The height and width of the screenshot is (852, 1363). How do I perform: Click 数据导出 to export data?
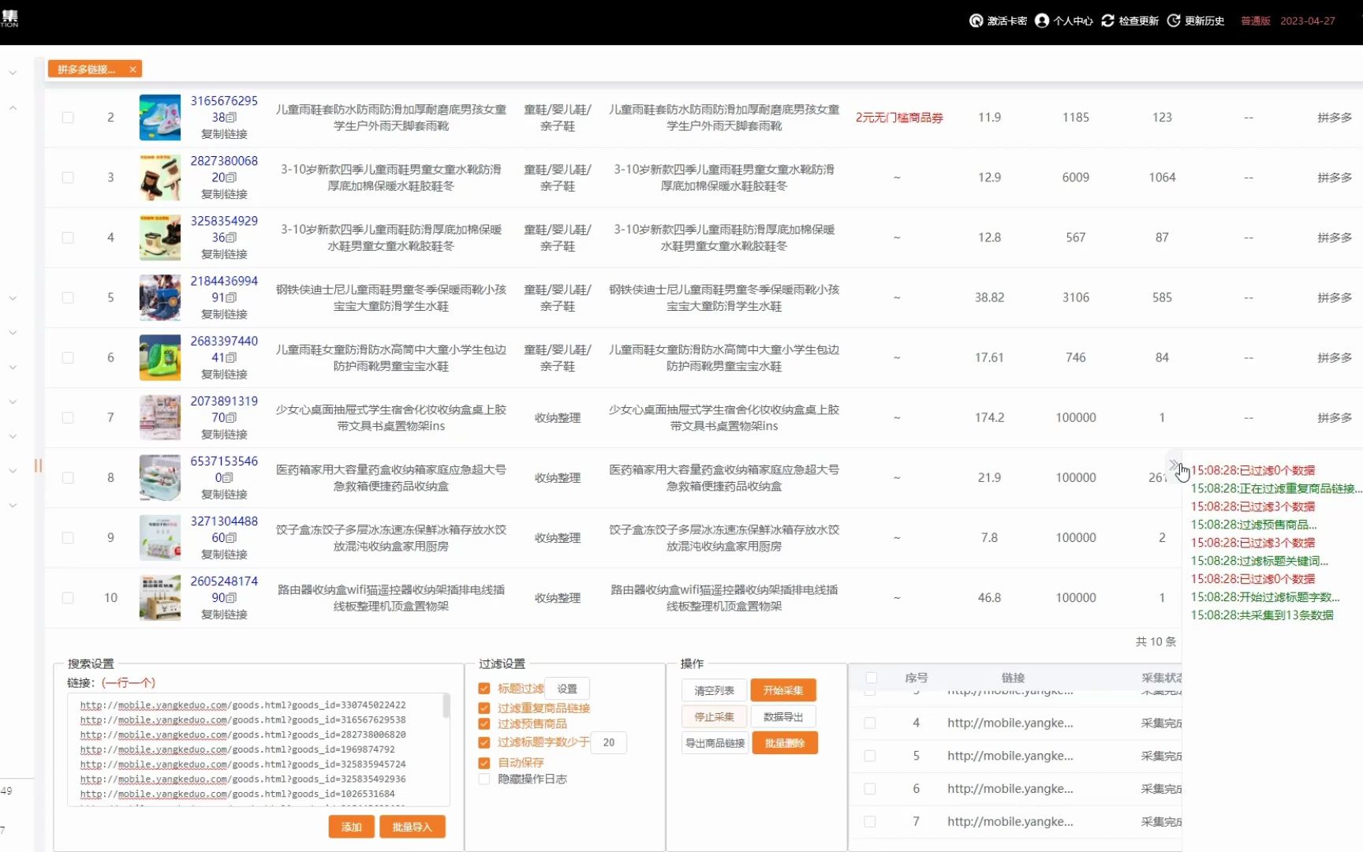(783, 716)
